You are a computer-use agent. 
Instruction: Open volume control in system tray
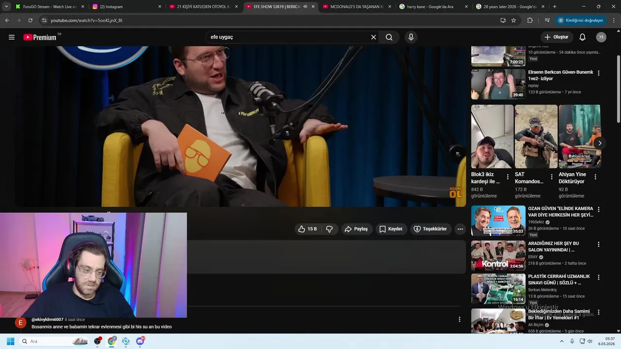pos(590,341)
